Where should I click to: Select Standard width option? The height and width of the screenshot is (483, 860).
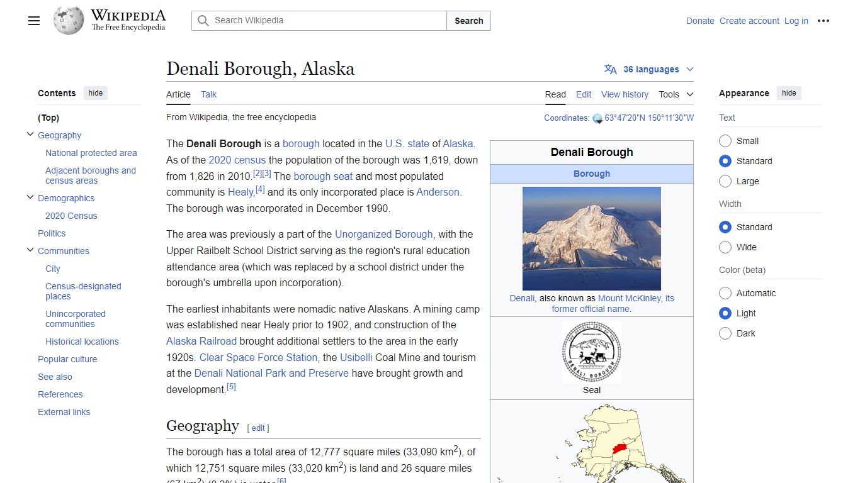point(725,227)
